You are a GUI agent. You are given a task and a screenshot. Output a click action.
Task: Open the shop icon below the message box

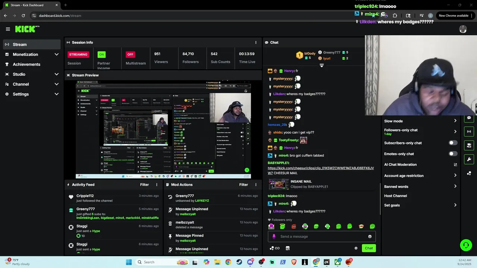click(x=288, y=248)
